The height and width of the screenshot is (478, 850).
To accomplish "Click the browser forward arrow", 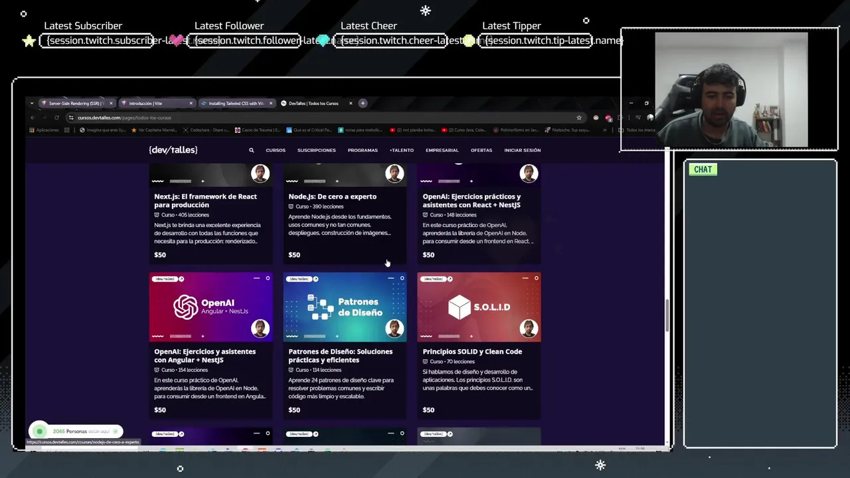I will coord(44,118).
